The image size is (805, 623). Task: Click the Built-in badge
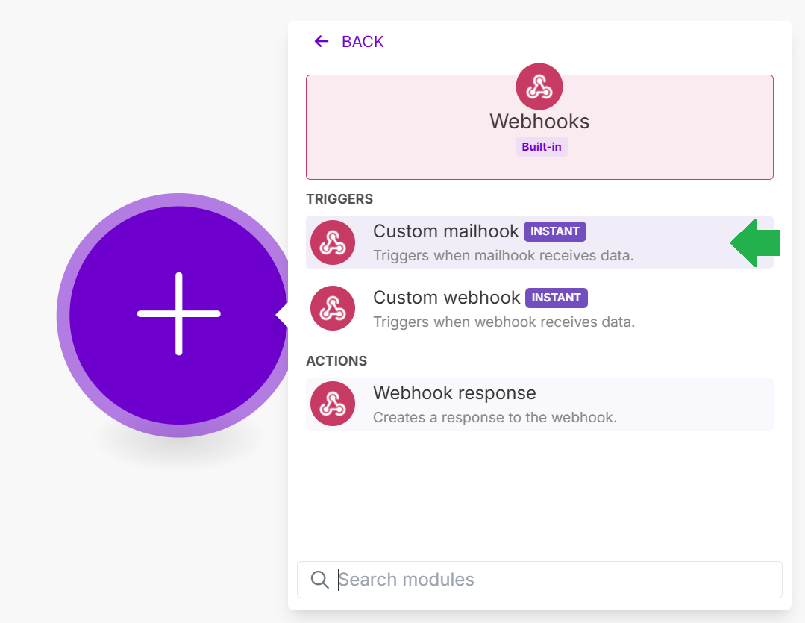point(542,147)
